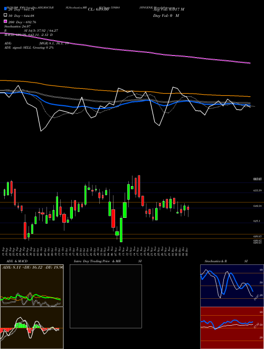Viewport: 264px width, 349px height.
Task: Click the 'Avg Vol: 0.017 M' label
Action: (168, 10)
